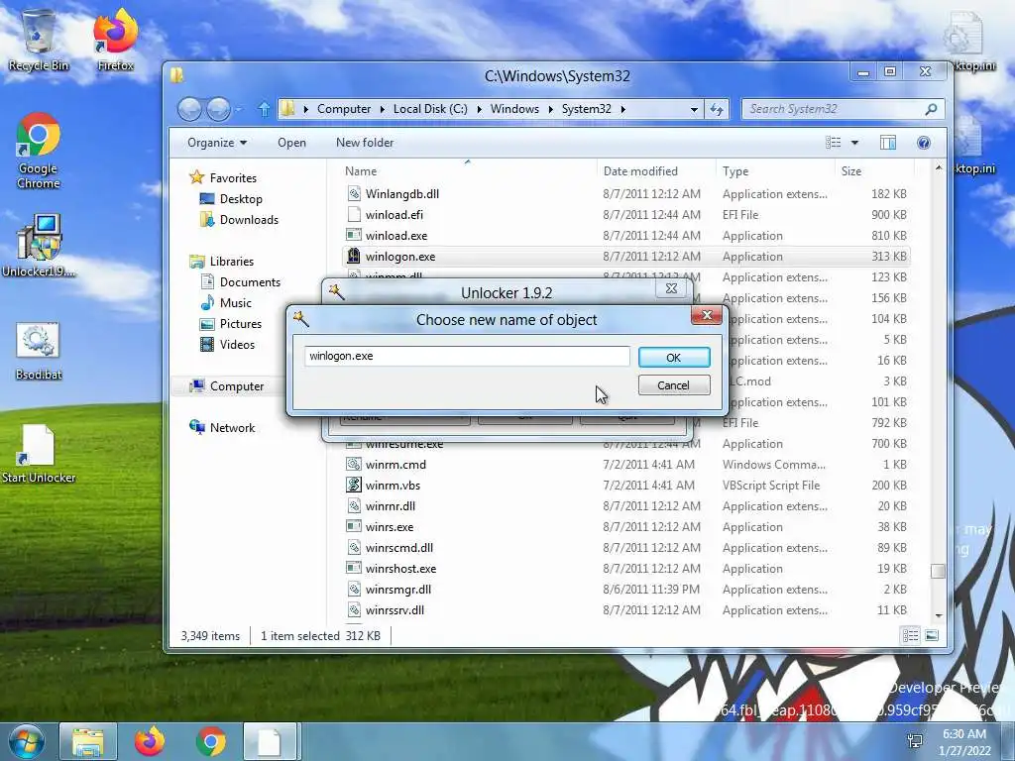Open the view options dropdown arrow
The height and width of the screenshot is (761, 1015).
pyautogui.click(x=854, y=143)
